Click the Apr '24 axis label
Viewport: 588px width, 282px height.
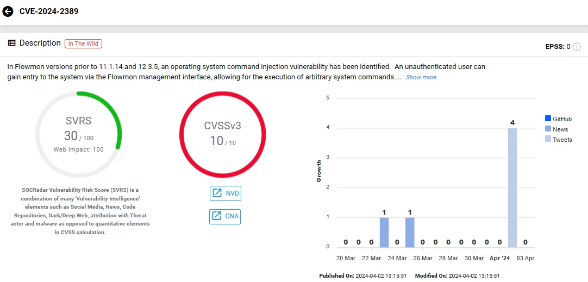point(499,259)
